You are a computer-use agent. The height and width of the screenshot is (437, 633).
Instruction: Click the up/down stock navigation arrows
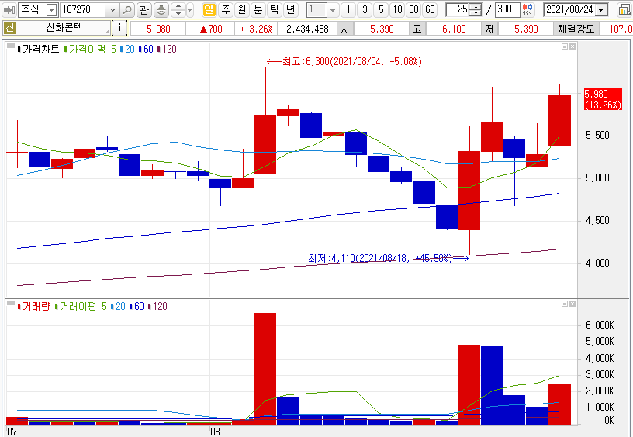point(178,9)
